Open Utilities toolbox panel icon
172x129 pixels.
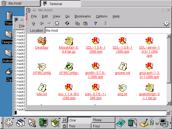tap(55, 123)
